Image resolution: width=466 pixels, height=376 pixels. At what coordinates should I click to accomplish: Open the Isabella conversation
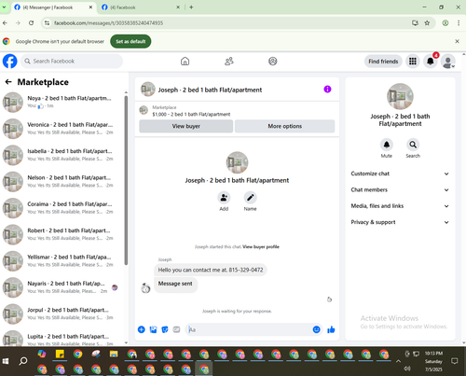pyautogui.click(x=62, y=155)
